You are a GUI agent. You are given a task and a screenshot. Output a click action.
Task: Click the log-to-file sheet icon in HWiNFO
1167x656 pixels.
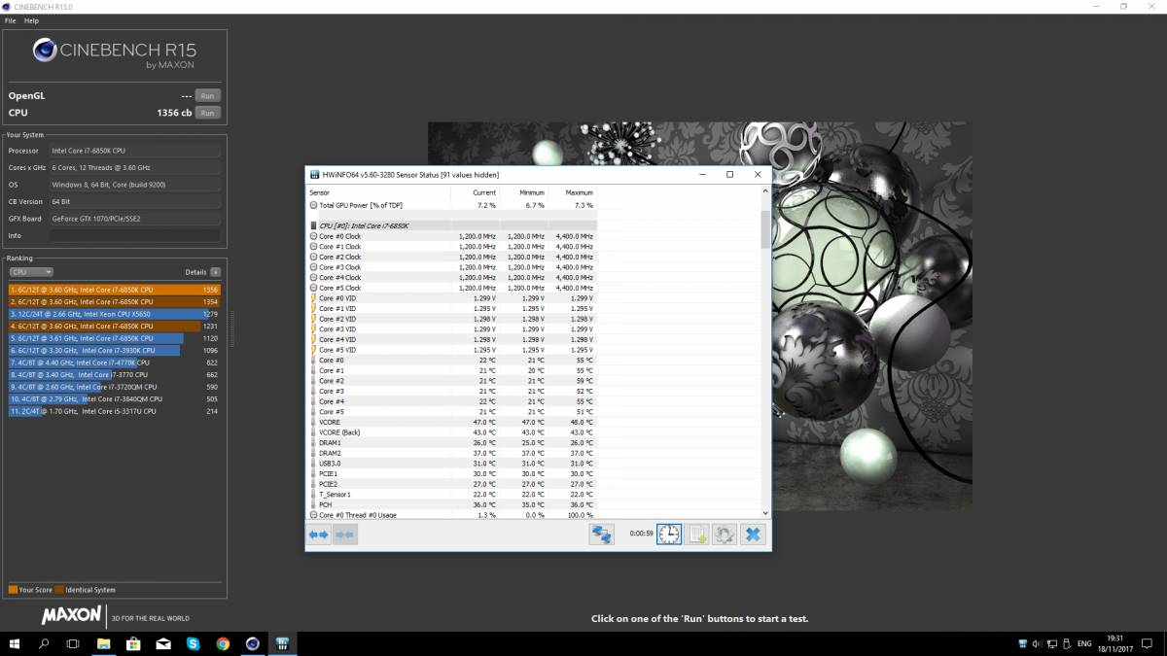tap(696, 535)
